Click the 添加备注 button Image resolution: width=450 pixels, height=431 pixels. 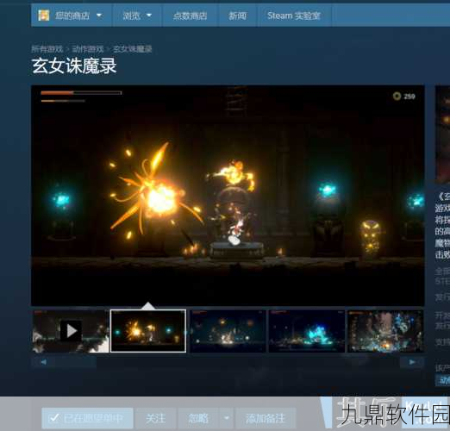[x=266, y=418]
